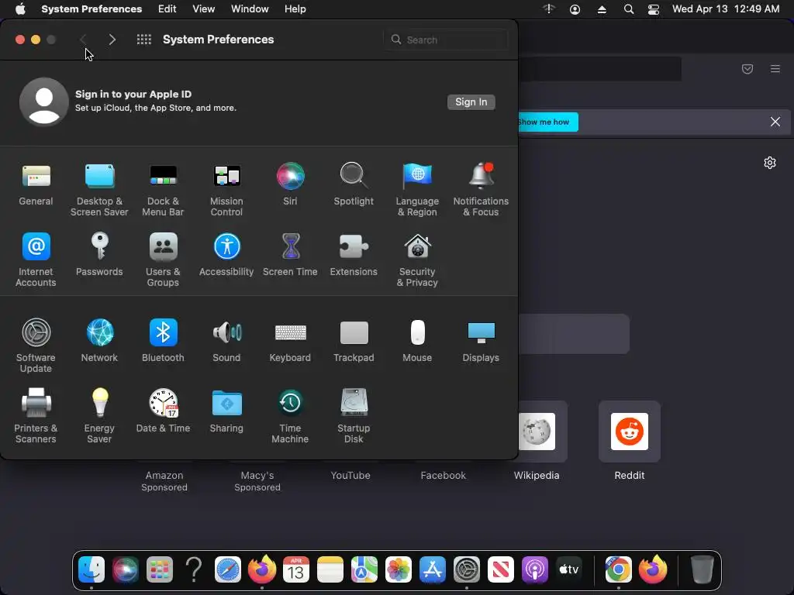Open Network preferences
Image resolution: width=794 pixels, height=595 pixels.
[99, 341]
